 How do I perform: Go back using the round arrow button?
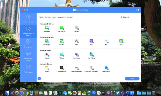39,78
